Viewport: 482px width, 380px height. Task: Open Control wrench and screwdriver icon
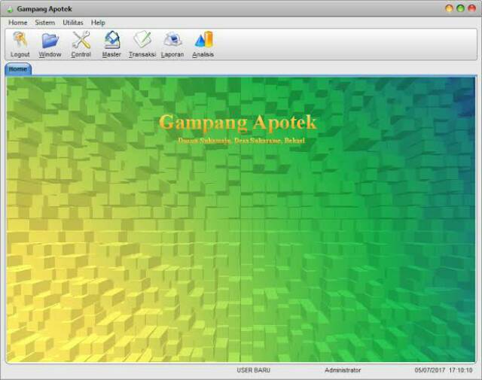click(x=81, y=41)
